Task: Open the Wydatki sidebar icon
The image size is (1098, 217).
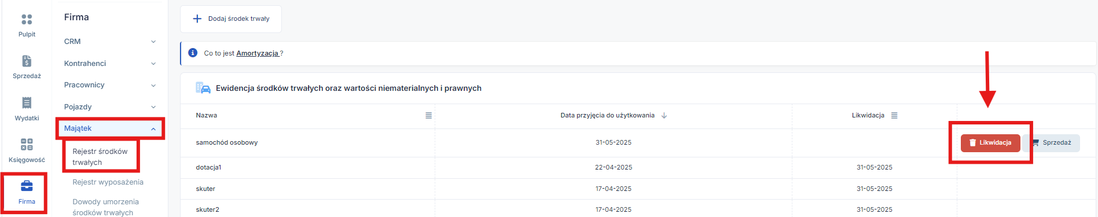Action: (27, 103)
